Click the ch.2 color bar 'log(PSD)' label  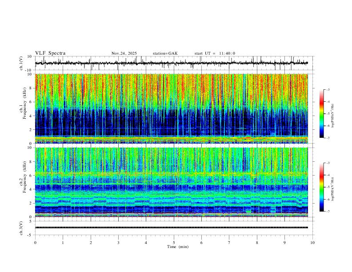332,189
